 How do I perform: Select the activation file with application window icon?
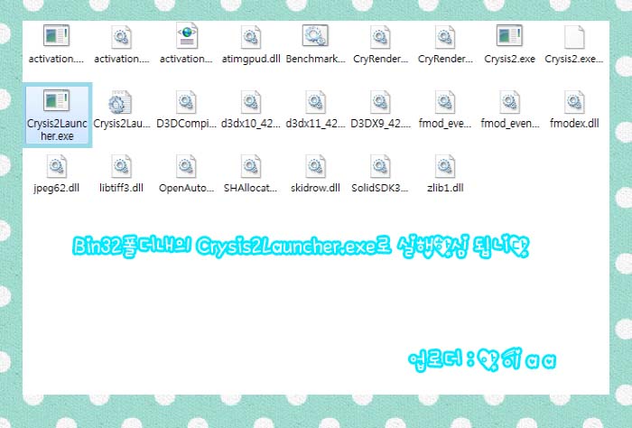(x=56, y=44)
